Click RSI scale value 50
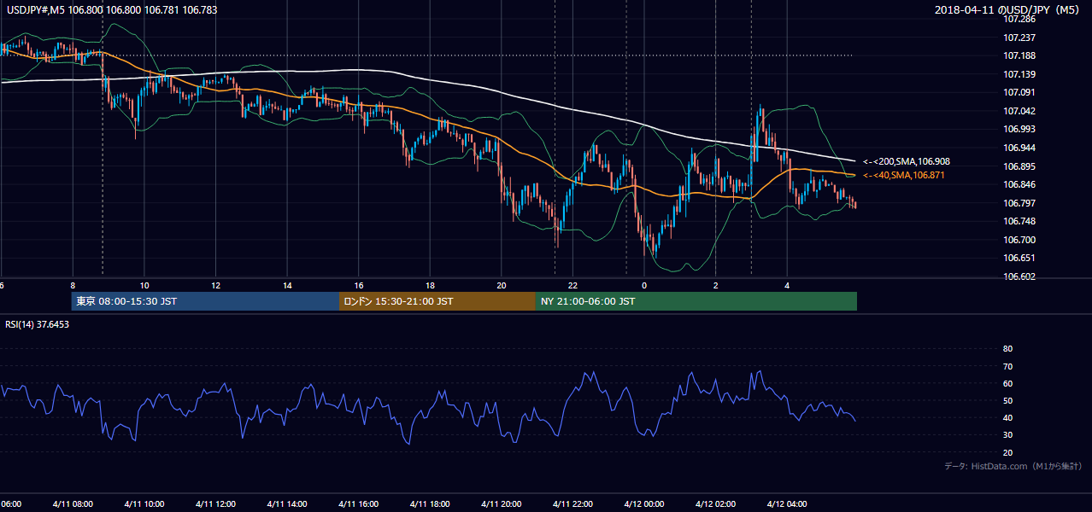Viewport: 1092px width, 512px height. coord(1007,400)
